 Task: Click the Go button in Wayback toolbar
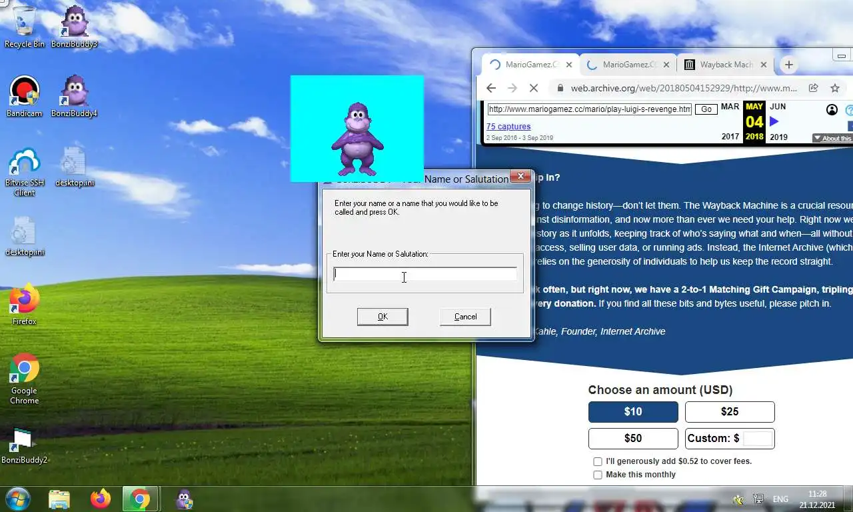706,109
